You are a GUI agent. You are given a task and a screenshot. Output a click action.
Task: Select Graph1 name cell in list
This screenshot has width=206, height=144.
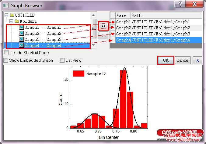pos(123,22)
